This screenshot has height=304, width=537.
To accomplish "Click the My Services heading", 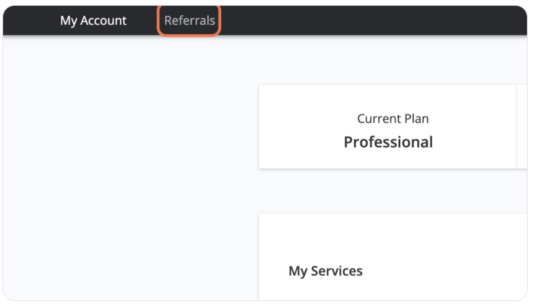I will (x=325, y=271).
